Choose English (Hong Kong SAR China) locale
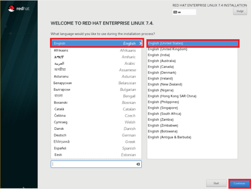 click(x=193, y=96)
